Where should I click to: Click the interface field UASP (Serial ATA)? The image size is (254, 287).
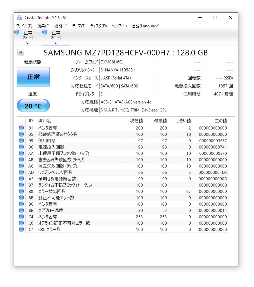[129, 78]
